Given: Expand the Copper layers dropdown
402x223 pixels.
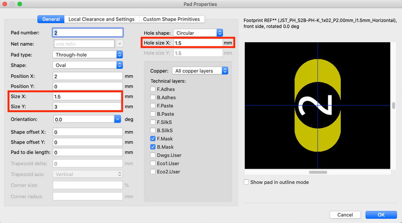Looking at the screenshot, I should tap(200, 71).
